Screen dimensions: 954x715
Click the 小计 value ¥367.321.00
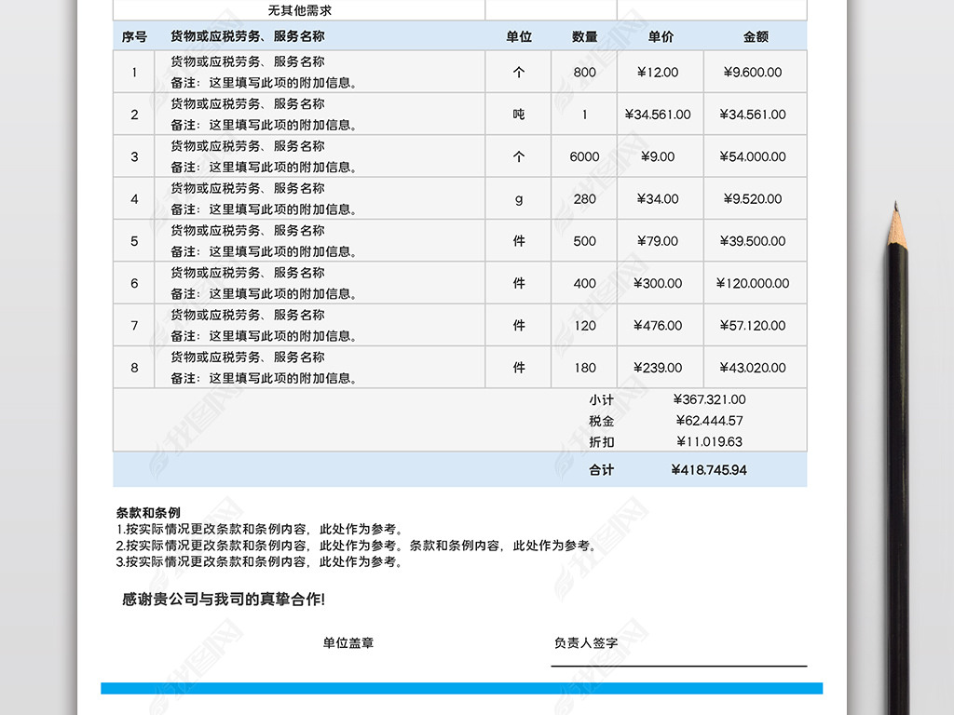tap(709, 399)
